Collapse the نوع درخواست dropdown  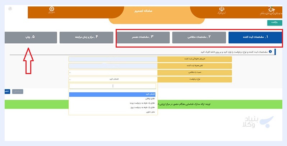click(x=113, y=79)
